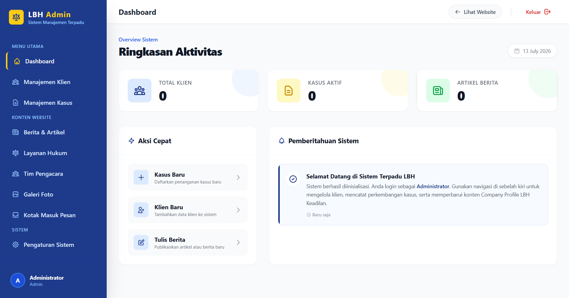Click the Artikel Berita newspaper icon

click(x=438, y=91)
